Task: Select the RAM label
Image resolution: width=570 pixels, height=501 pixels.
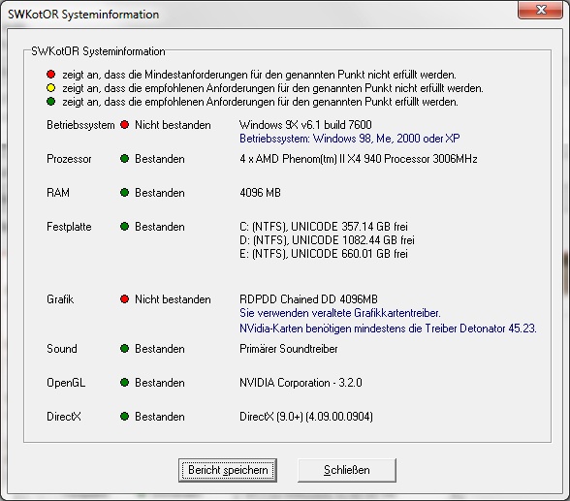Action: (x=58, y=193)
